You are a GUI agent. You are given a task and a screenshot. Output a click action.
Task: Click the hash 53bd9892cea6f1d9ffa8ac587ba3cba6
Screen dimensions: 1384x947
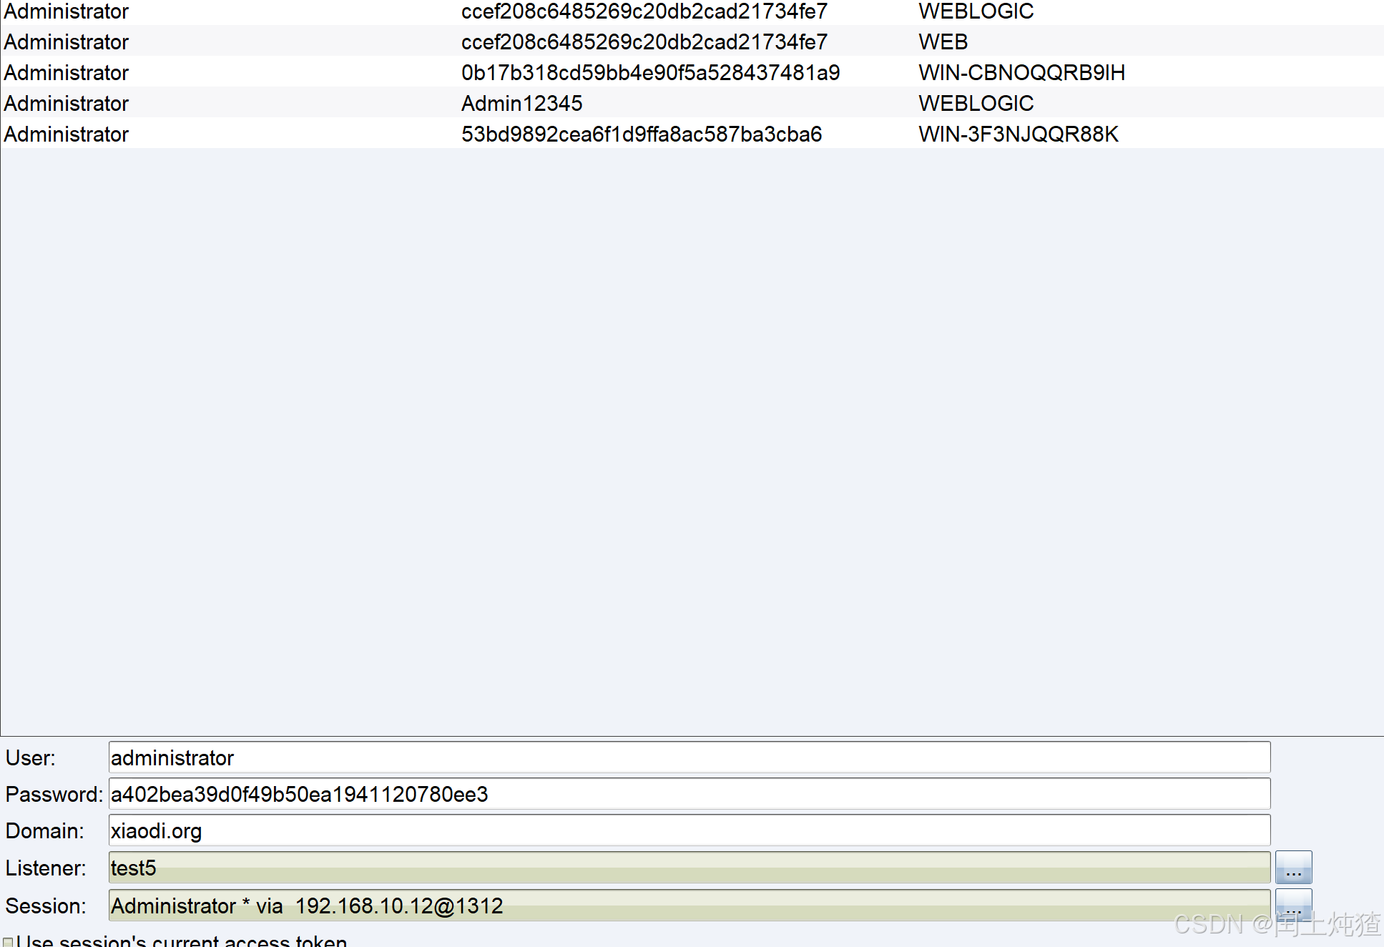click(642, 134)
